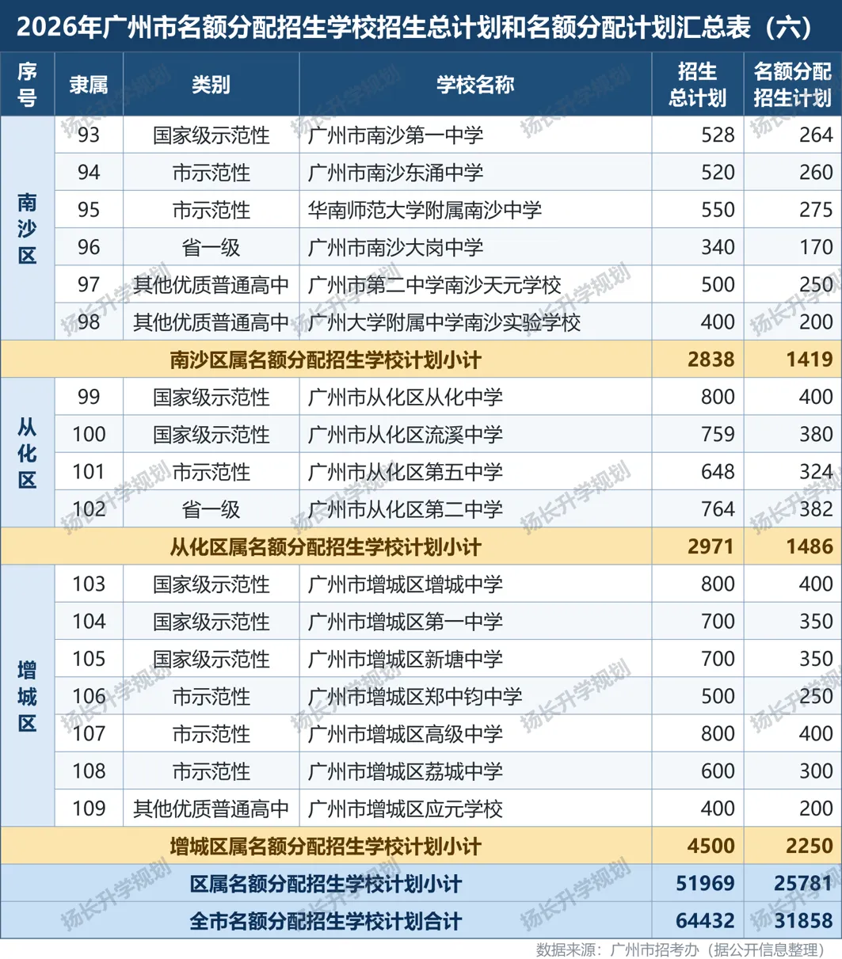Click the '名额分配招生计划' column header
The image size is (842, 959).
(x=792, y=85)
